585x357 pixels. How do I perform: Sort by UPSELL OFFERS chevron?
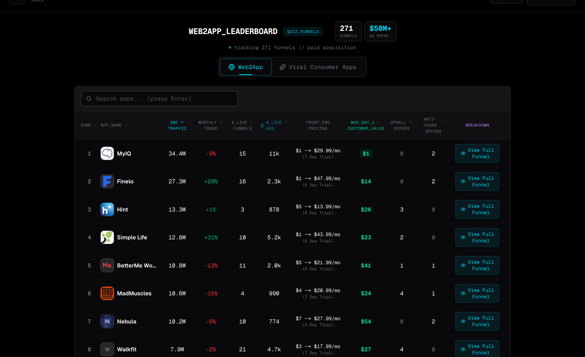[411, 122]
